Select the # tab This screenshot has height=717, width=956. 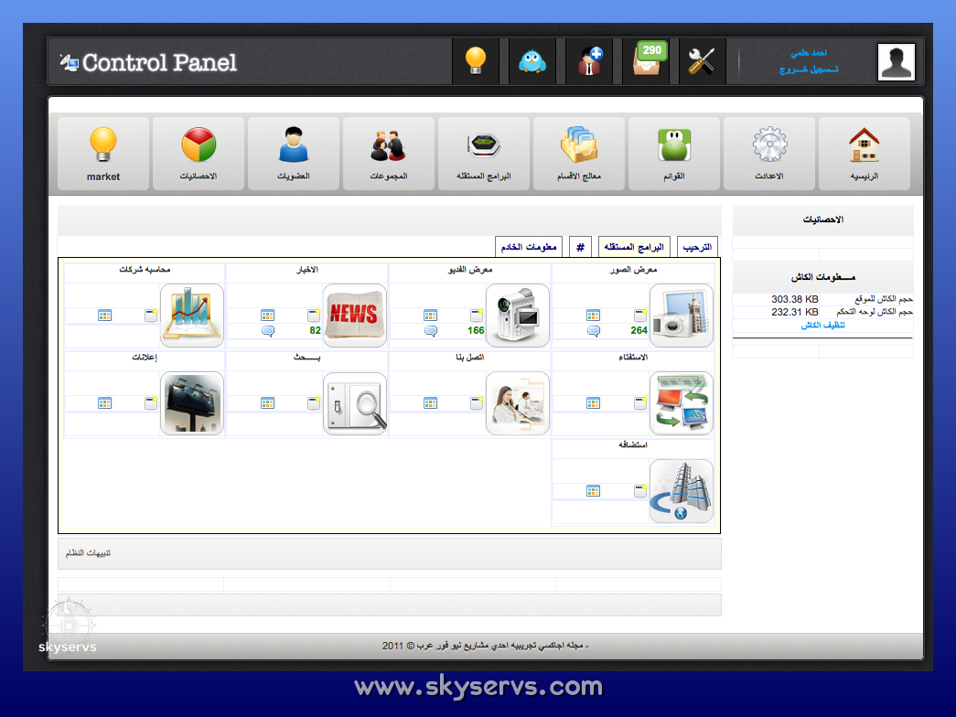click(x=580, y=247)
